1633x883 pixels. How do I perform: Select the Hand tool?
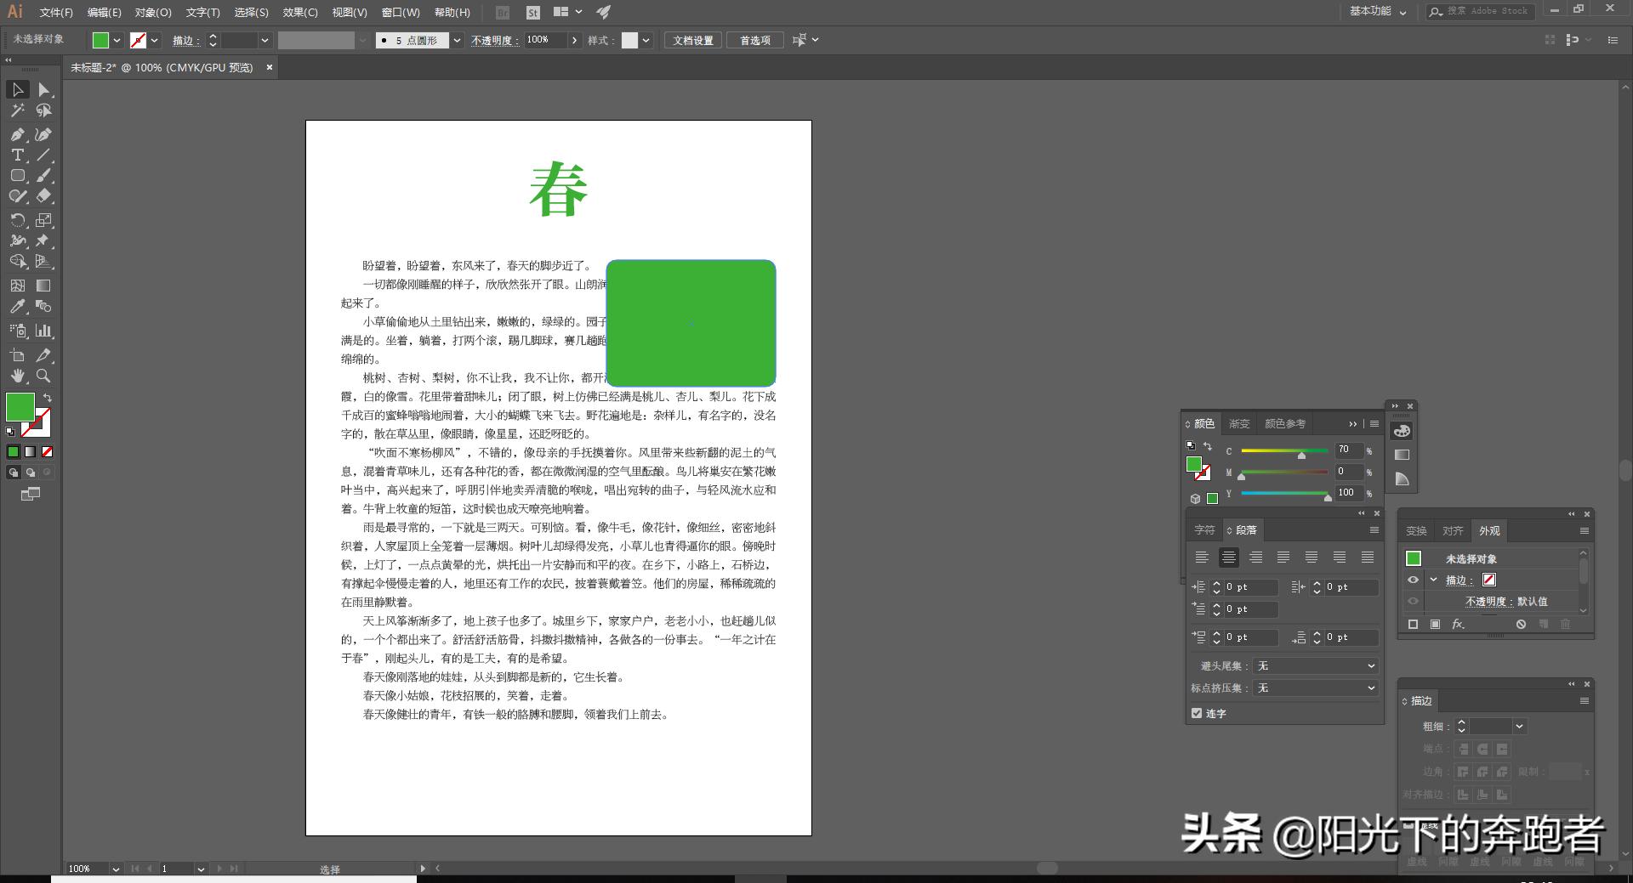tap(17, 376)
